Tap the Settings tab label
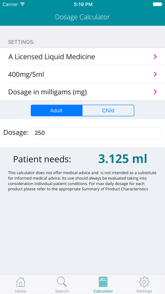 pyautogui.click(x=144, y=291)
